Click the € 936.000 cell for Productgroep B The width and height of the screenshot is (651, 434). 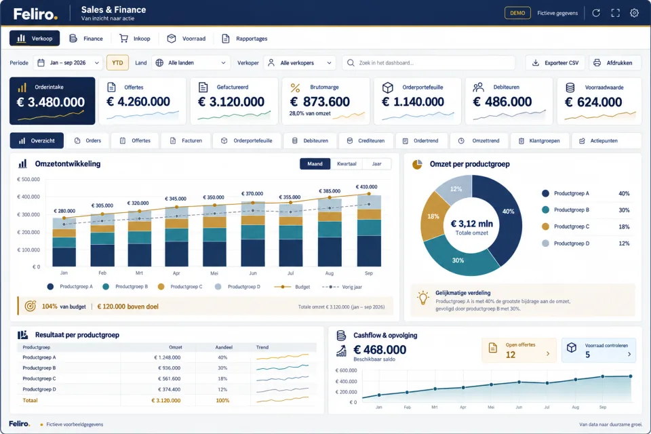170,368
